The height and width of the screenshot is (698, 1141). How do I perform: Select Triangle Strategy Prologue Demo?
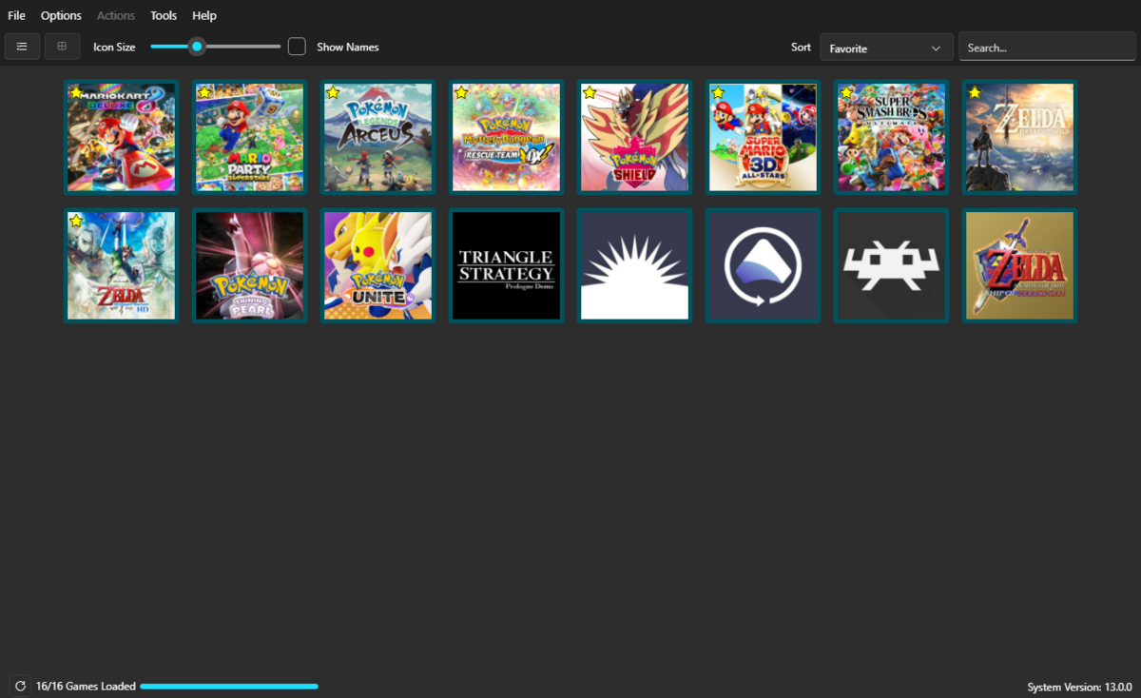click(506, 265)
